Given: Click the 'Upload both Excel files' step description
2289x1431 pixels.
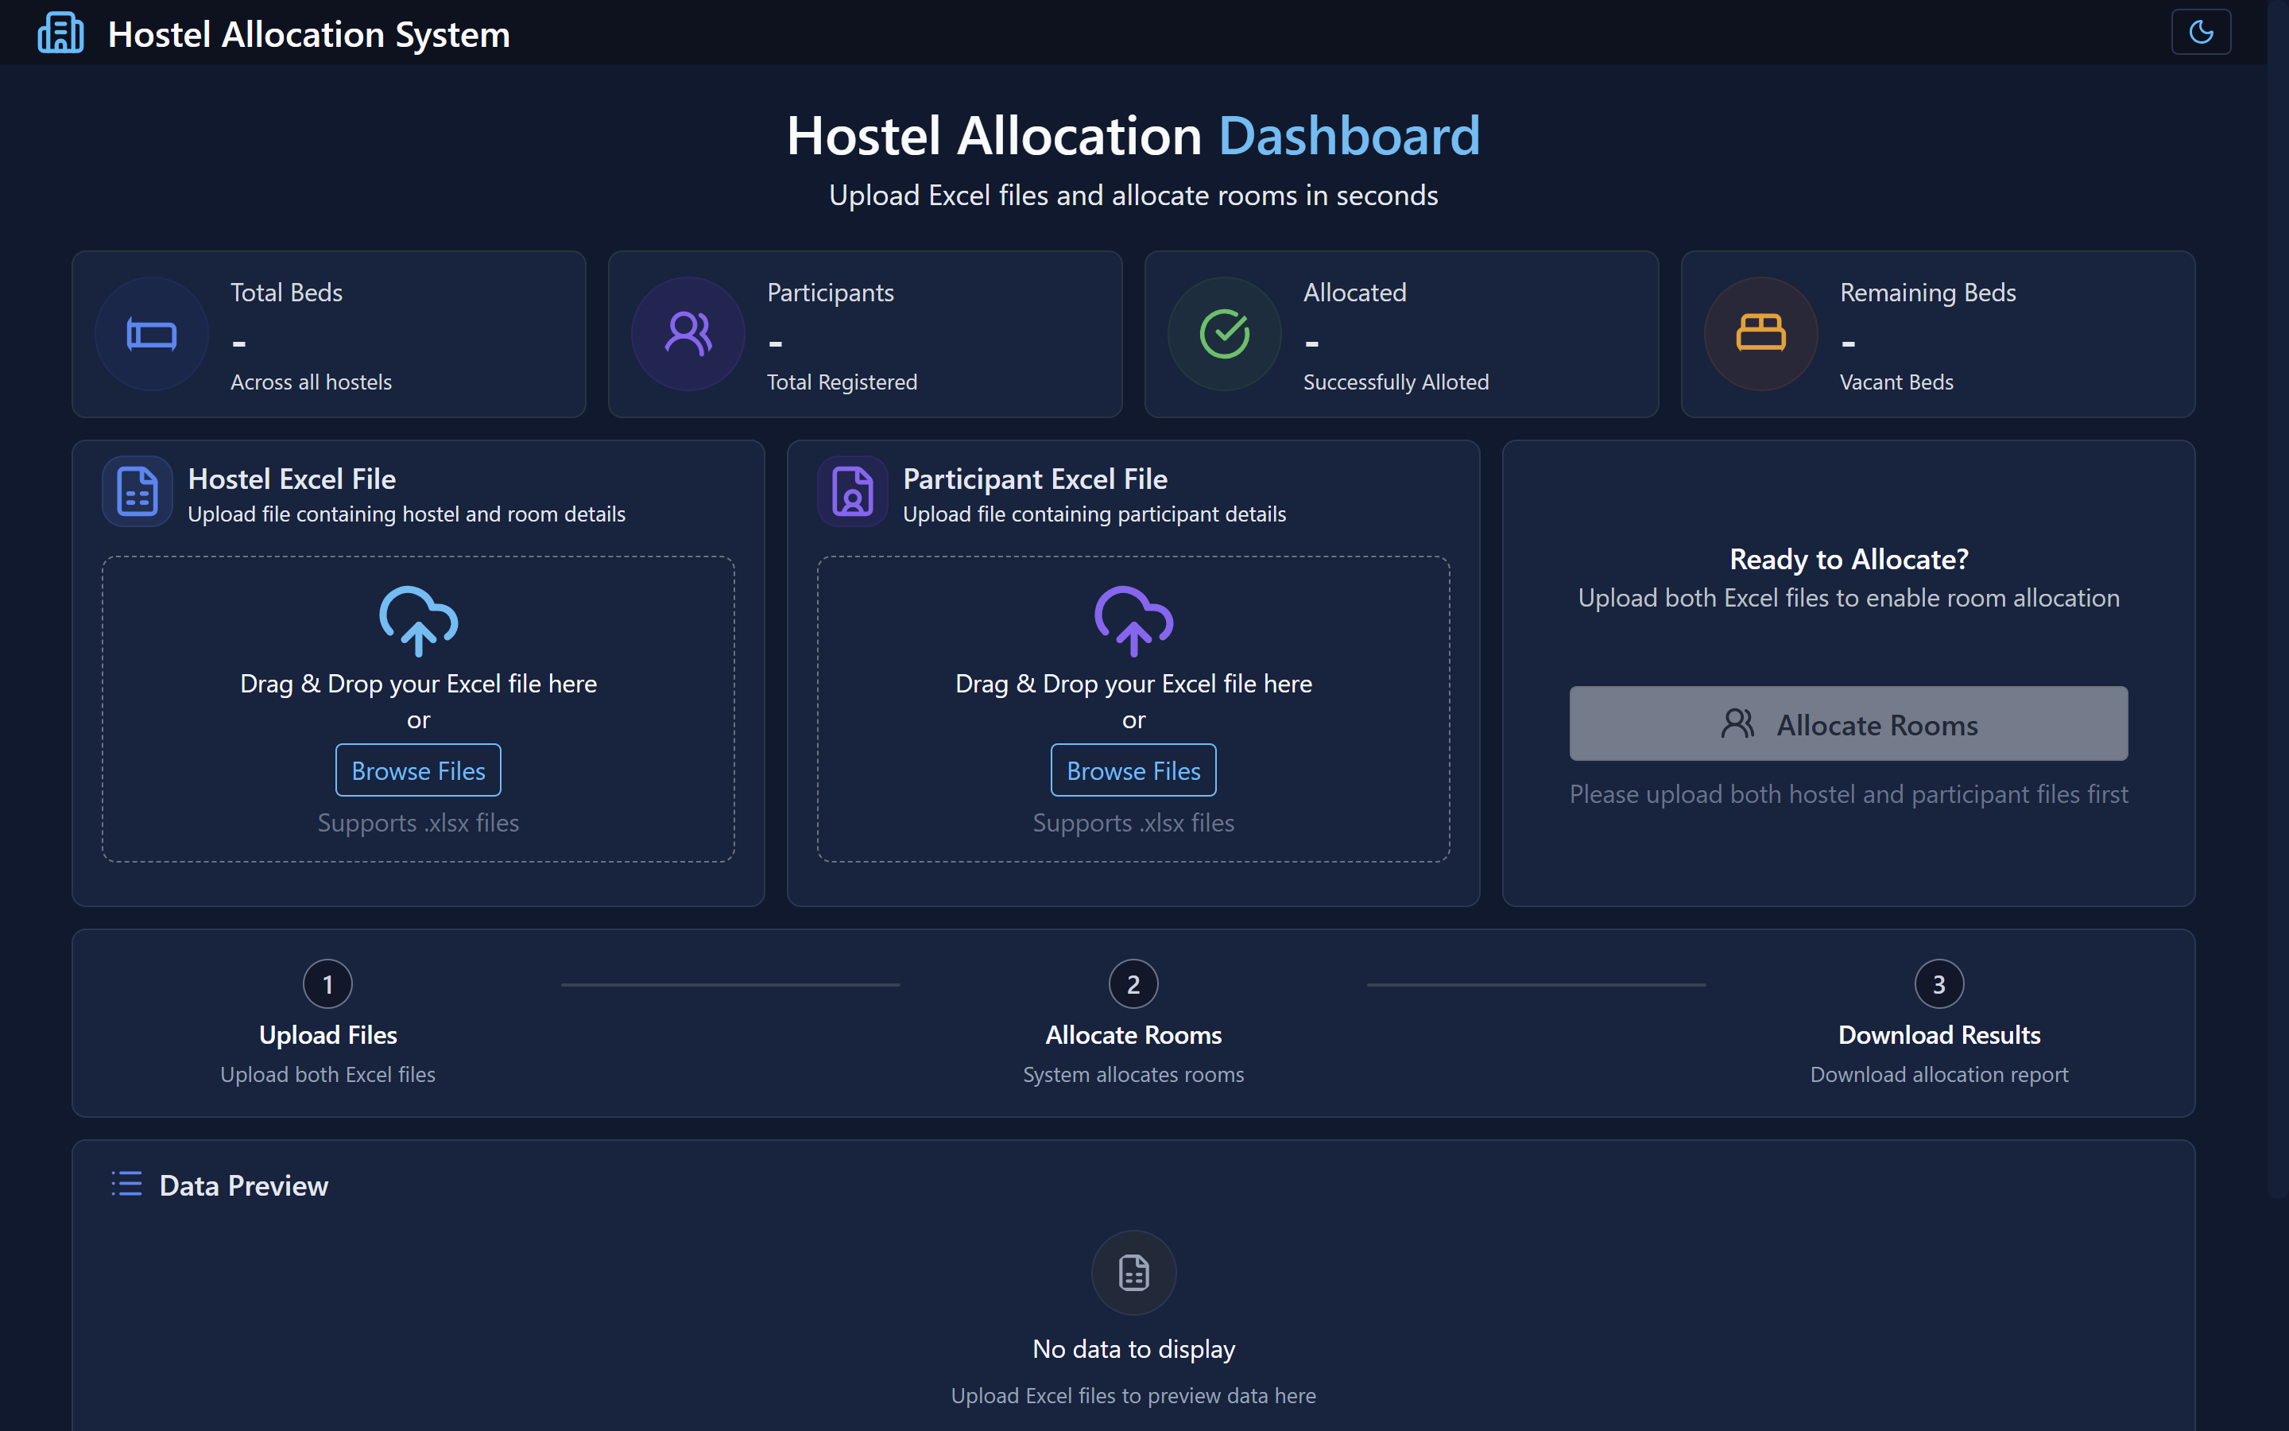Looking at the screenshot, I should 327,1074.
